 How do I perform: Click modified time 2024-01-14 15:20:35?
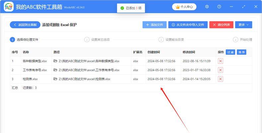tap(197, 79)
